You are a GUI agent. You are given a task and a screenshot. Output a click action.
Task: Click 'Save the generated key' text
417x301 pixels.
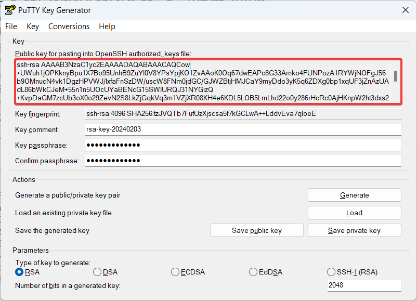52,230
